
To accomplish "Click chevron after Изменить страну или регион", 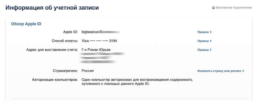I will click(x=243, y=71).
